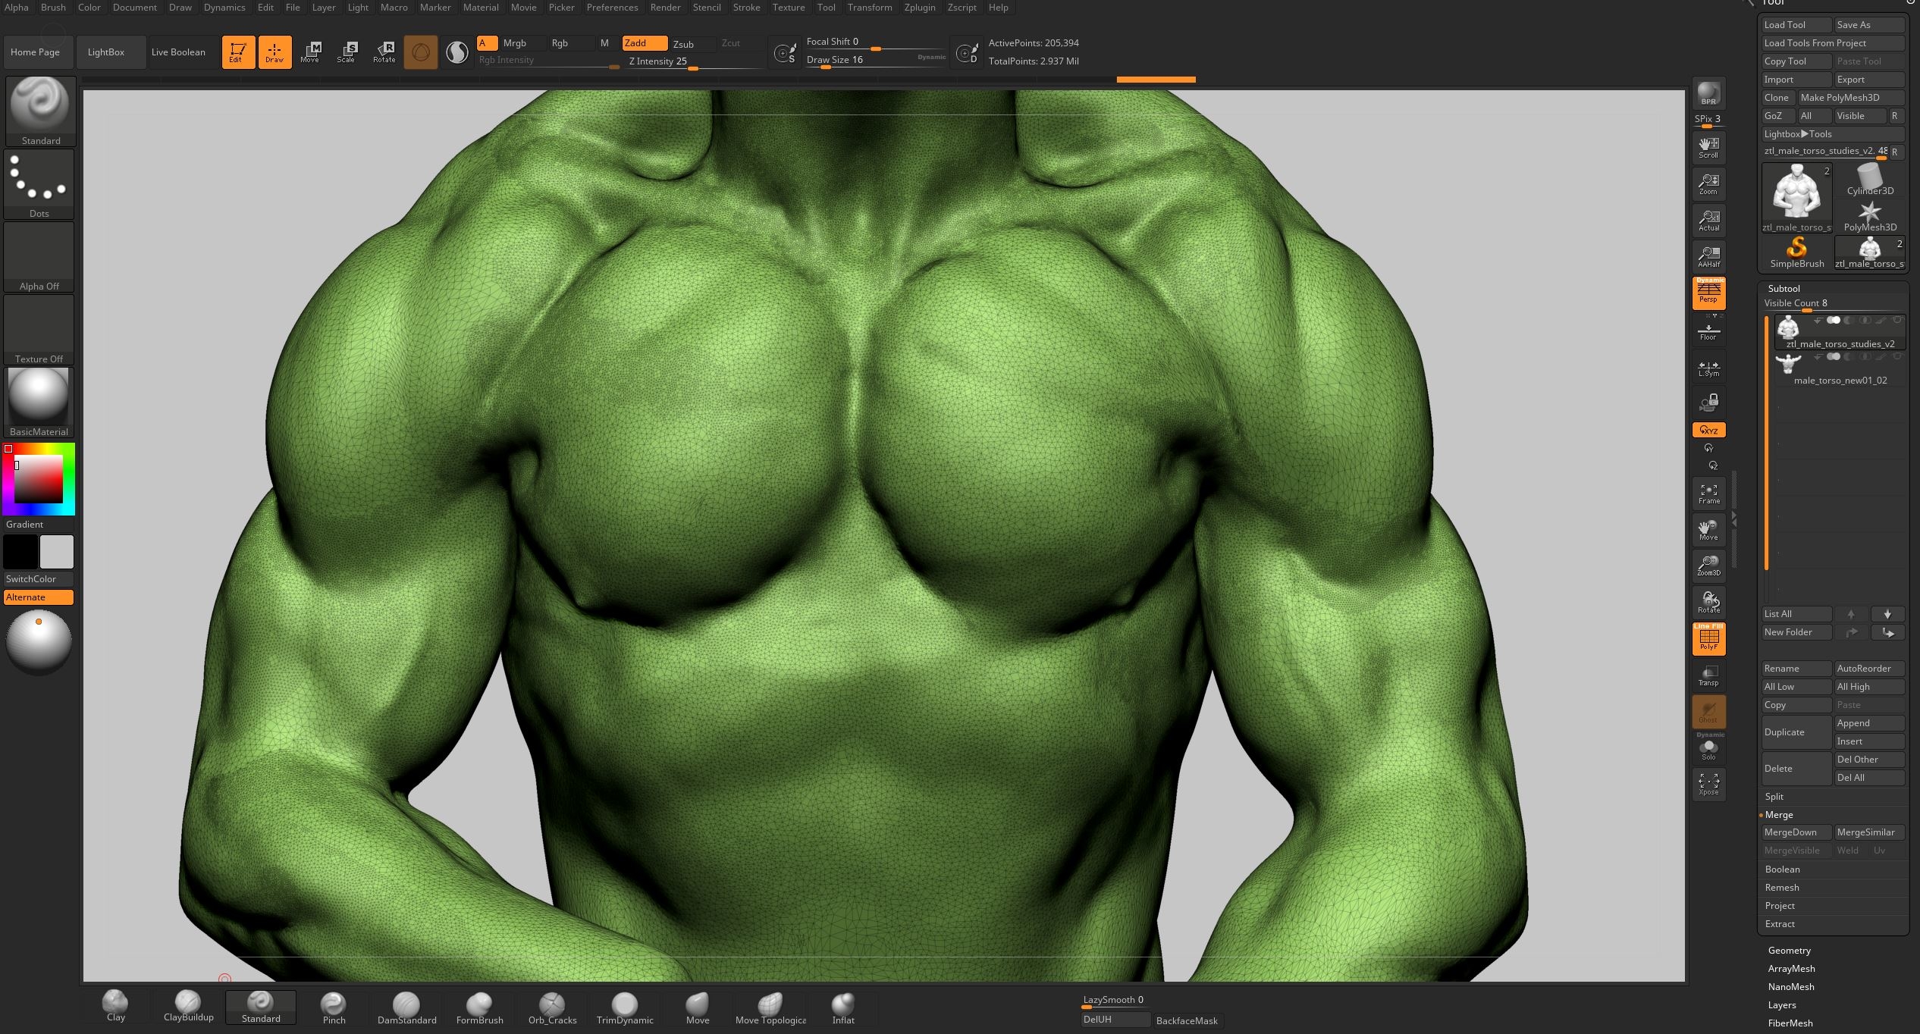Adjust the Draw Size slider
This screenshot has width=1920, height=1034.
point(876,61)
